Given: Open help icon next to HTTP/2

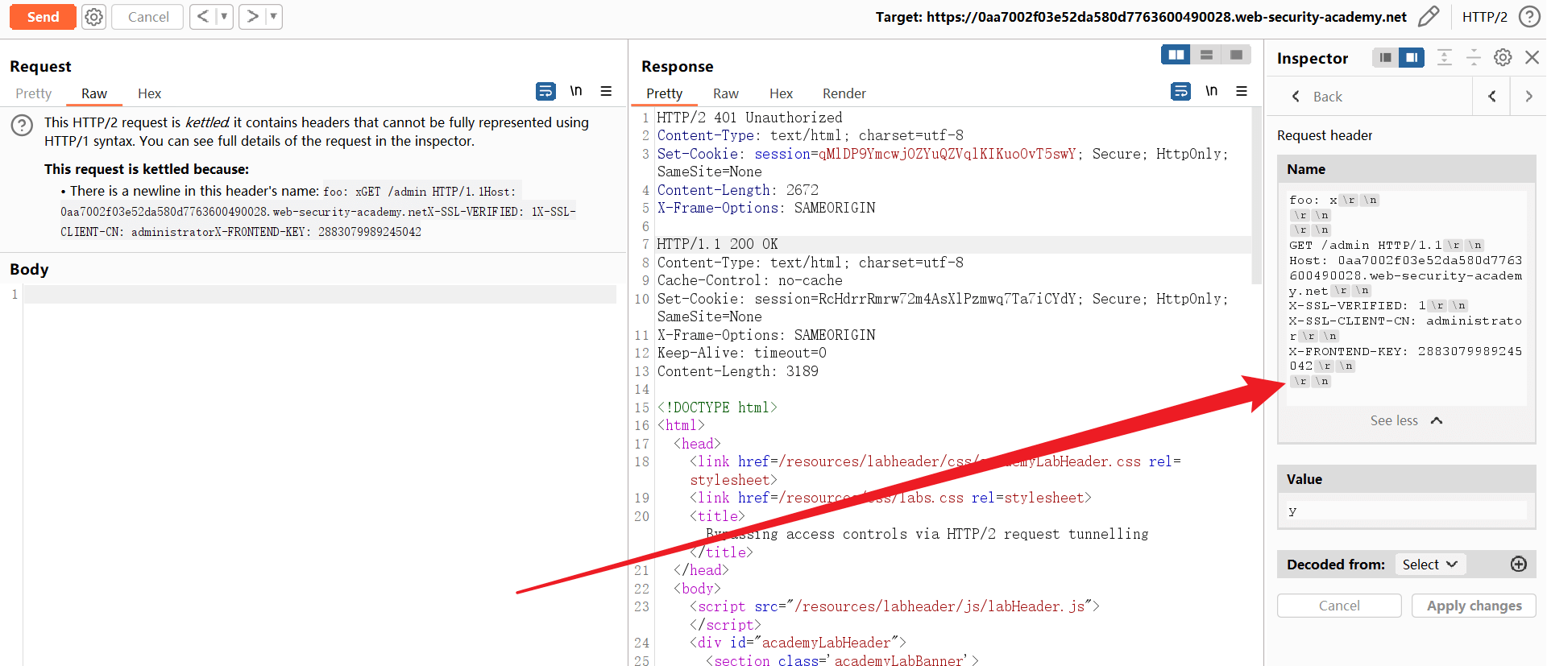Looking at the screenshot, I should pos(1528,17).
